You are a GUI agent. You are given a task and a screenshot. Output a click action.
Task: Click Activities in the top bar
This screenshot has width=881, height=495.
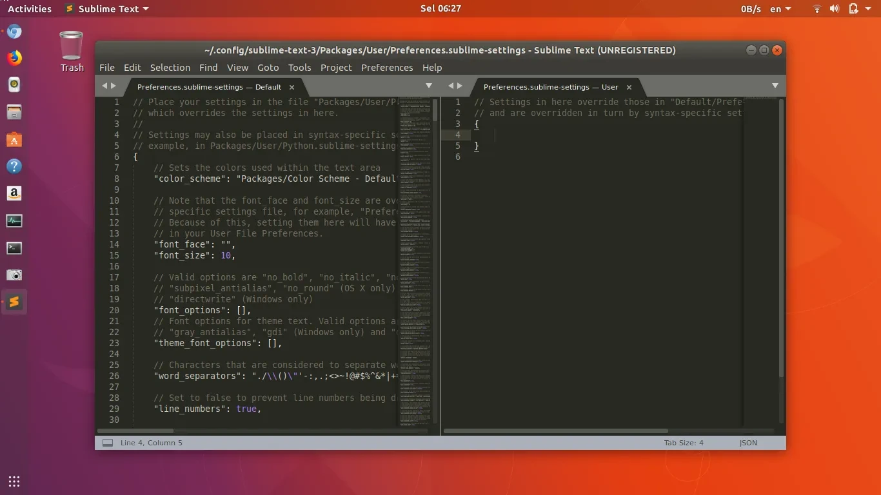point(30,9)
